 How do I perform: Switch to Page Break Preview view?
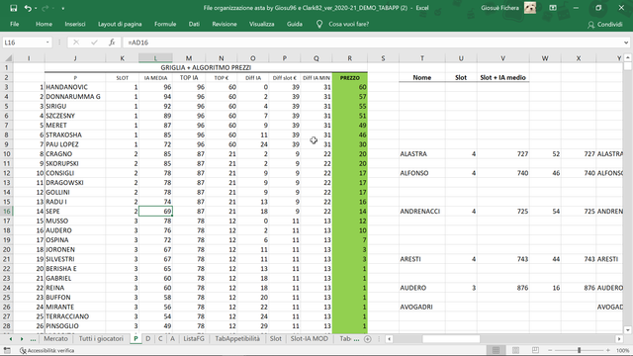(535, 350)
